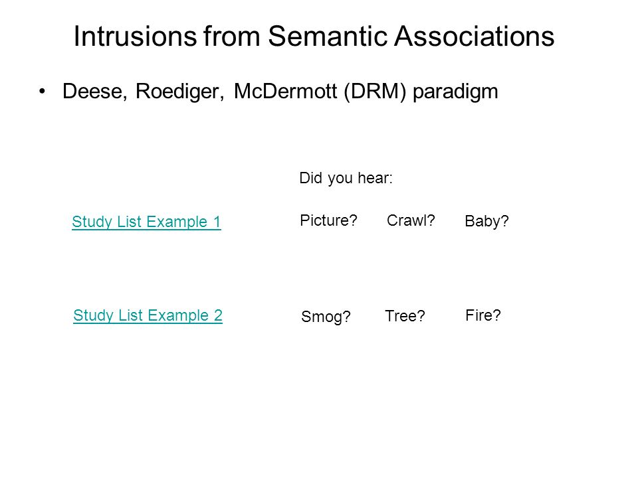Screen dimensions: 638x478
Task: Open the Study List Example 1 link
Action: [x=146, y=222]
